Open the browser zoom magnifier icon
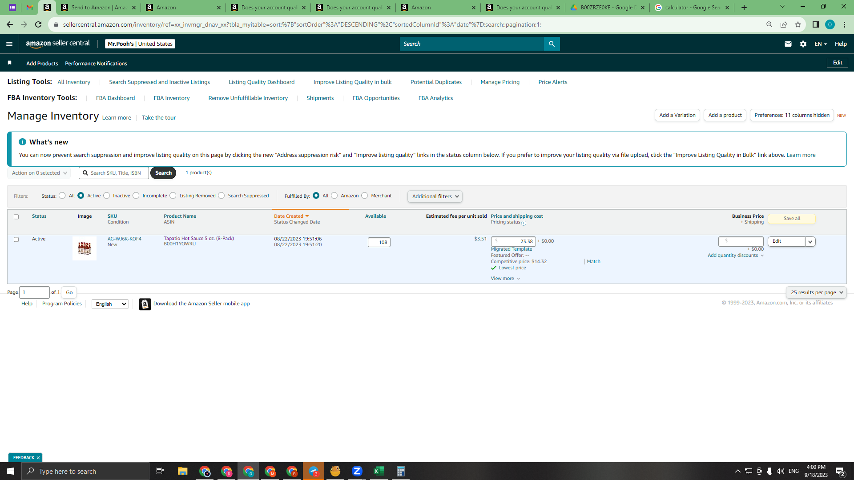 [769, 24]
